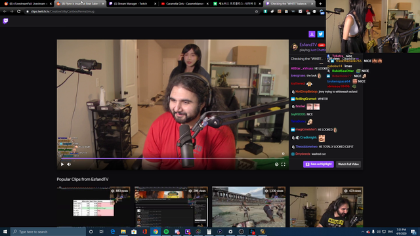Click Watch Full Video button

click(348, 164)
